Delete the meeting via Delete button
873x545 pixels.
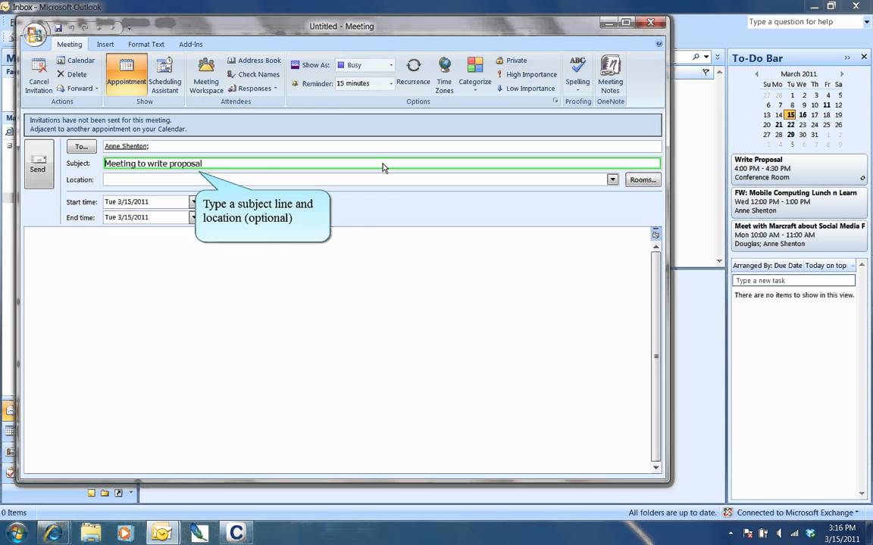72,74
